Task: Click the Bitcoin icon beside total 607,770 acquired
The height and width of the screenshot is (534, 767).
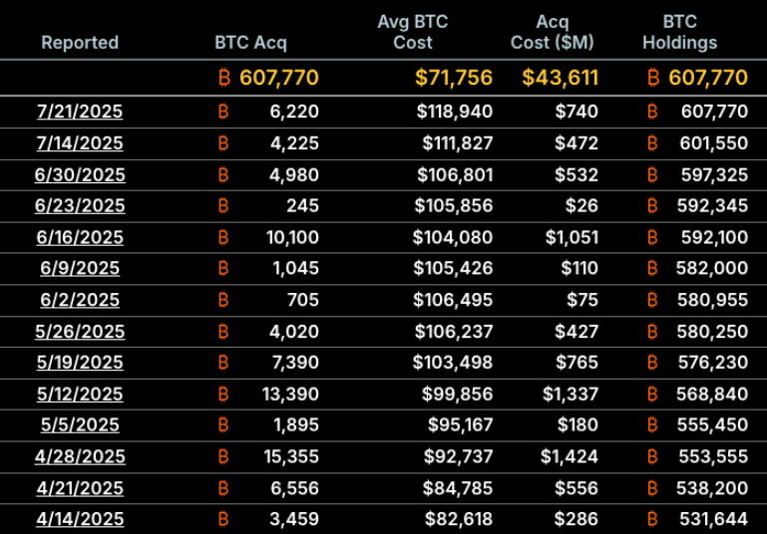Action: pyautogui.click(x=223, y=78)
